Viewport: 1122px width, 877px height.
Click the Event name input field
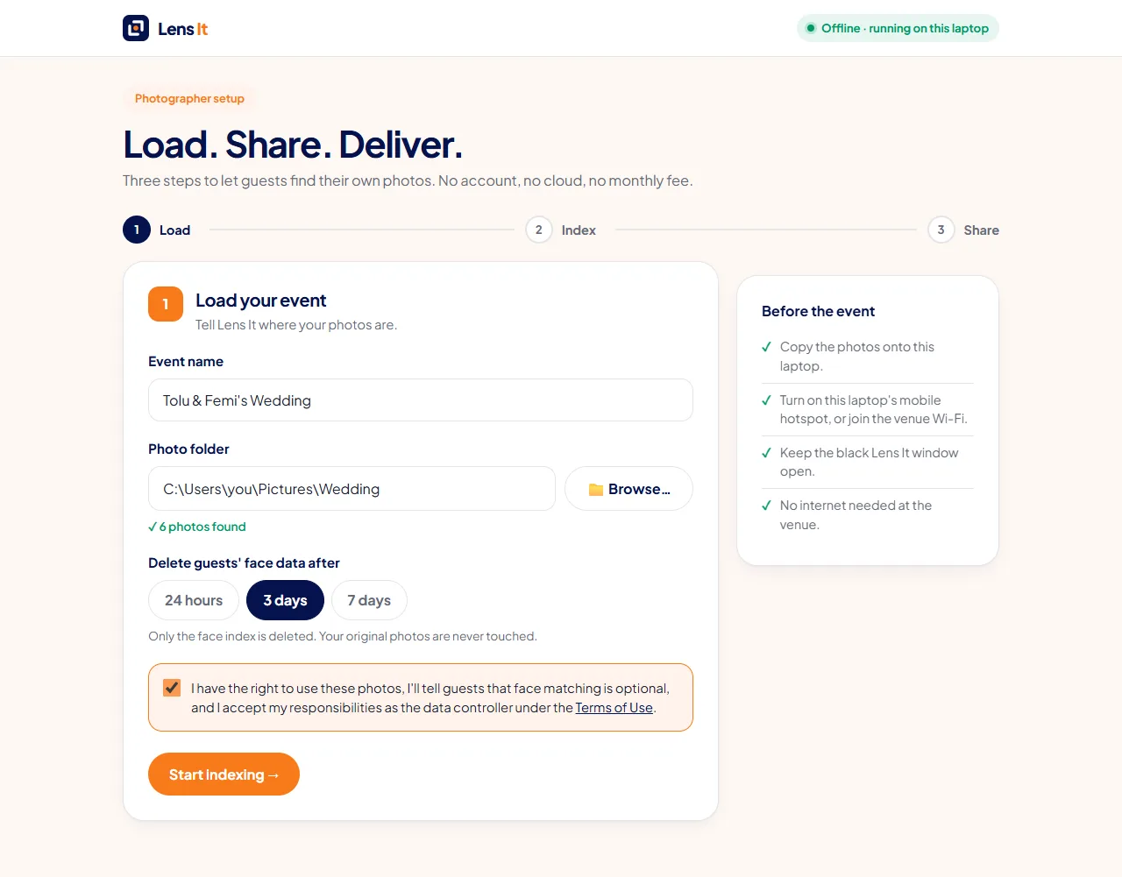421,400
